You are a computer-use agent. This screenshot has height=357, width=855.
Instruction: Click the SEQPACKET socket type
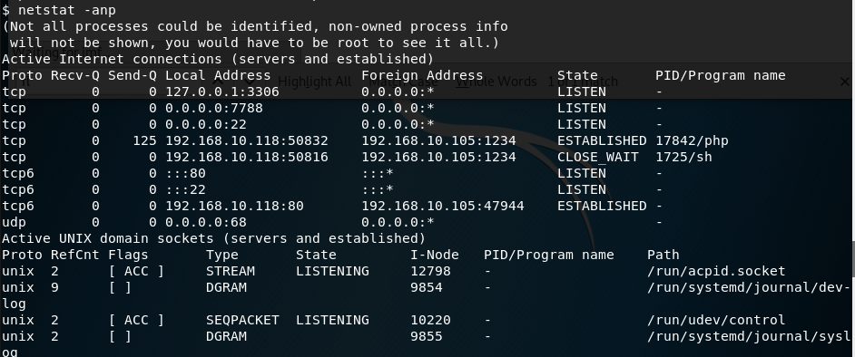tap(242, 320)
